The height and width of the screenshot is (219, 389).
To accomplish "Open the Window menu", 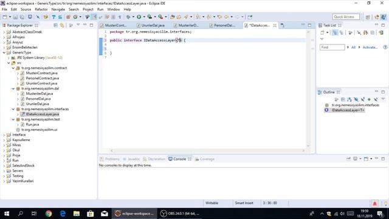I will (114, 10).
